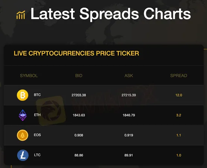Click the BTC bid price 27203.38
The height and width of the screenshot is (168, 207).
pyautogui.click(x=79, y=95)
